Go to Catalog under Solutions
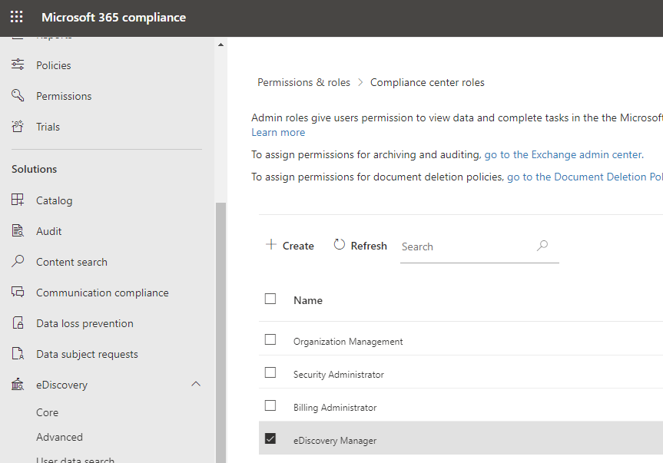The image size is (663, 463). (54, 200)
